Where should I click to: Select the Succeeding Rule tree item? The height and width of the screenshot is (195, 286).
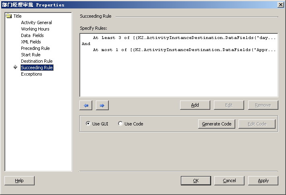[37, 68]
